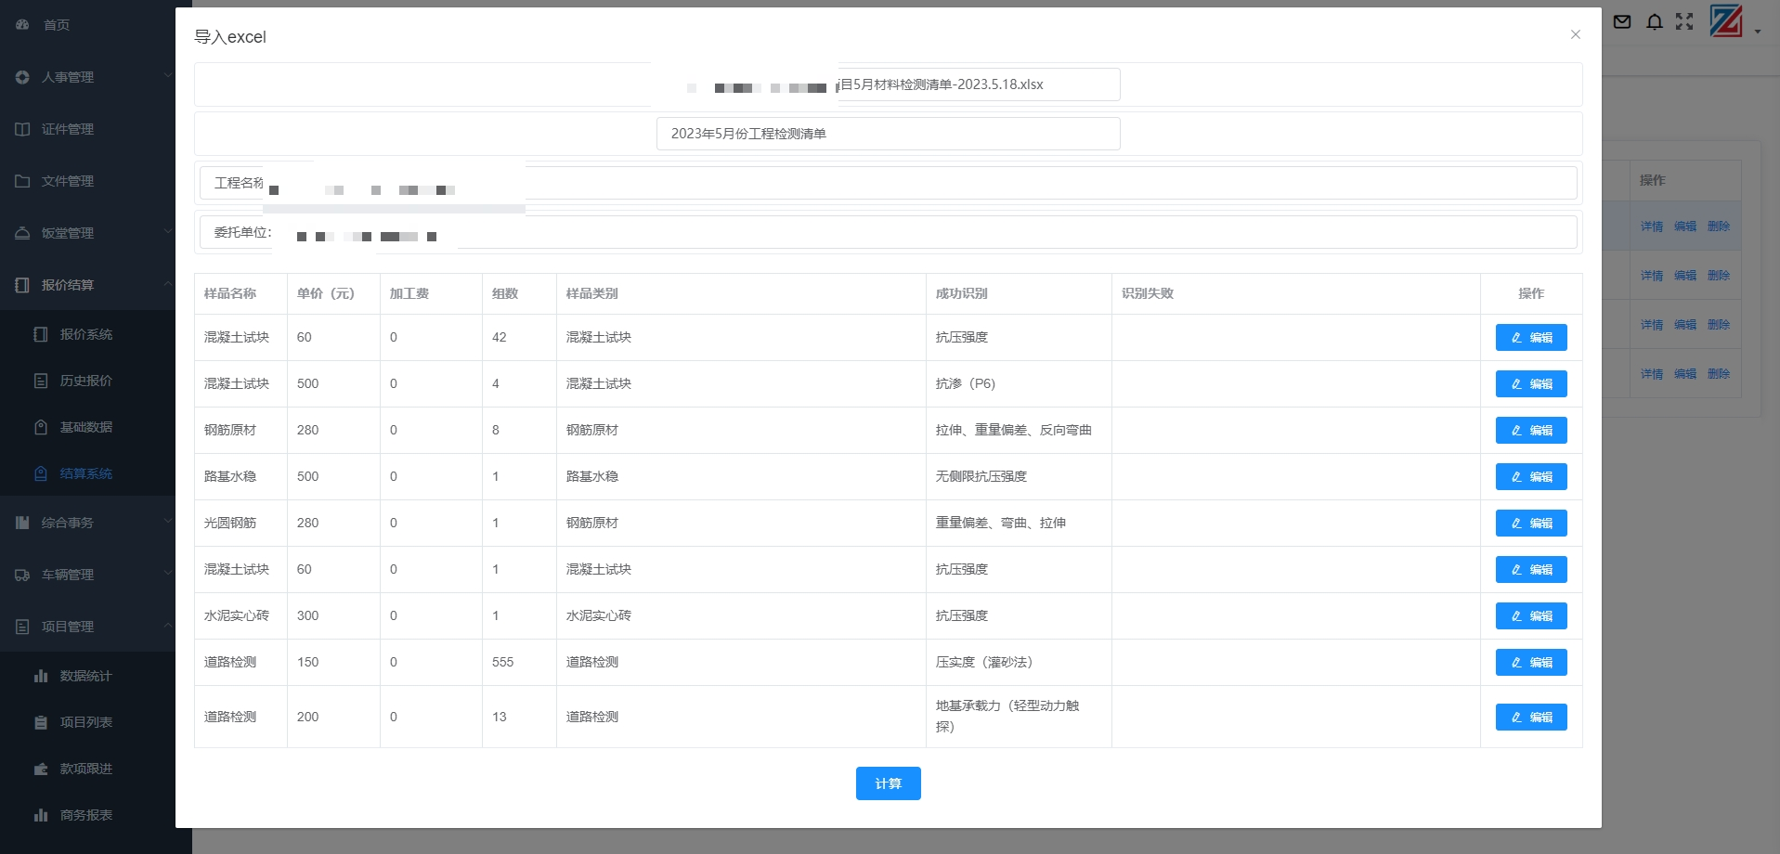The image size is (1780, 854).
Task: Click the user avatar logo in header
Action: 1726,21
